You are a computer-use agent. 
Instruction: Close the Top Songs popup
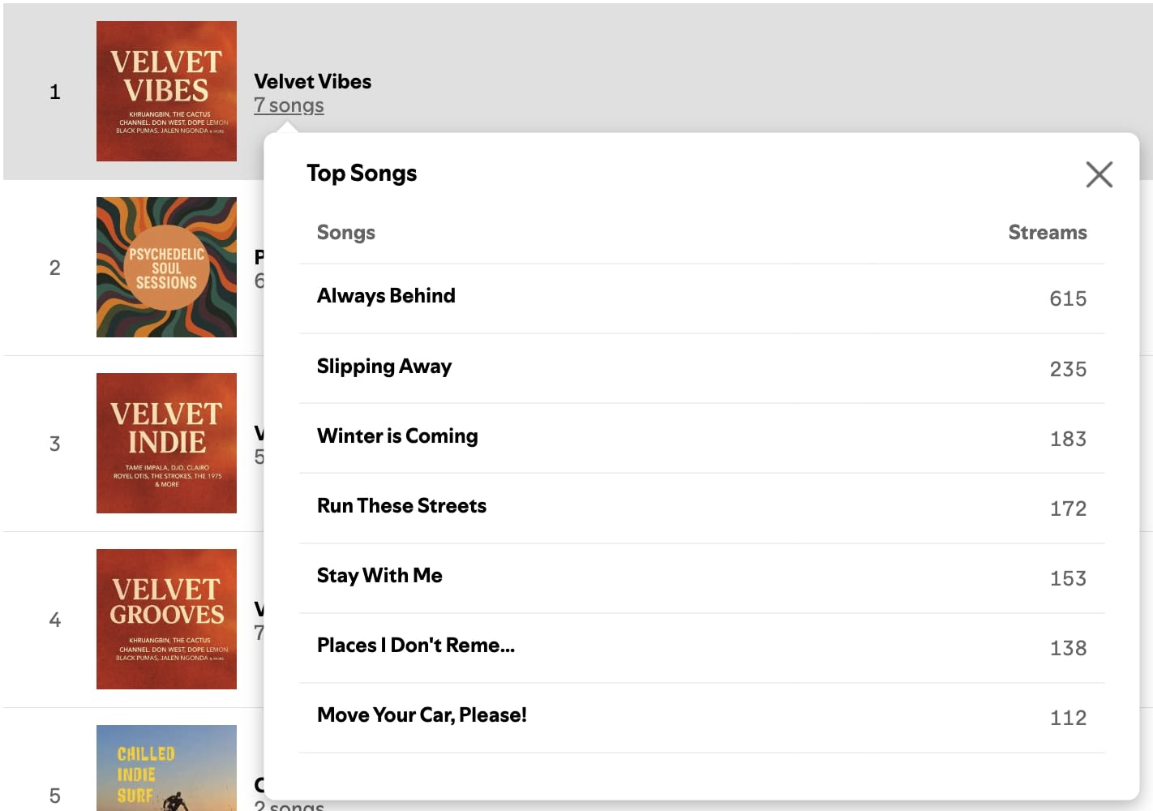tap(1099, 174)
